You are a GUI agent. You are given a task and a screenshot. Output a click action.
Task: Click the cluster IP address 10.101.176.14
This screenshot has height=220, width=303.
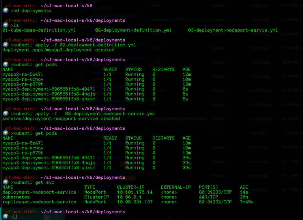135,192
